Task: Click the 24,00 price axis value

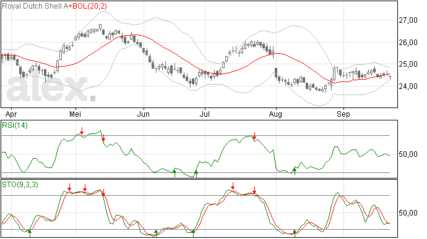Action: pos(408,86)
